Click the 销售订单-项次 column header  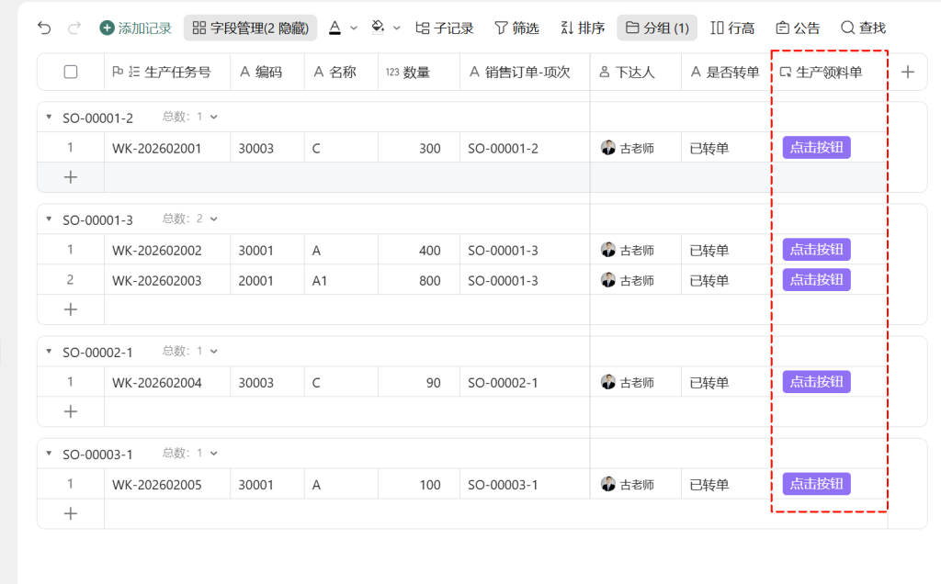[x=525, y=72]
